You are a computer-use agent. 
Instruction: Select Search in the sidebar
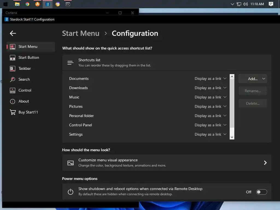31,80
